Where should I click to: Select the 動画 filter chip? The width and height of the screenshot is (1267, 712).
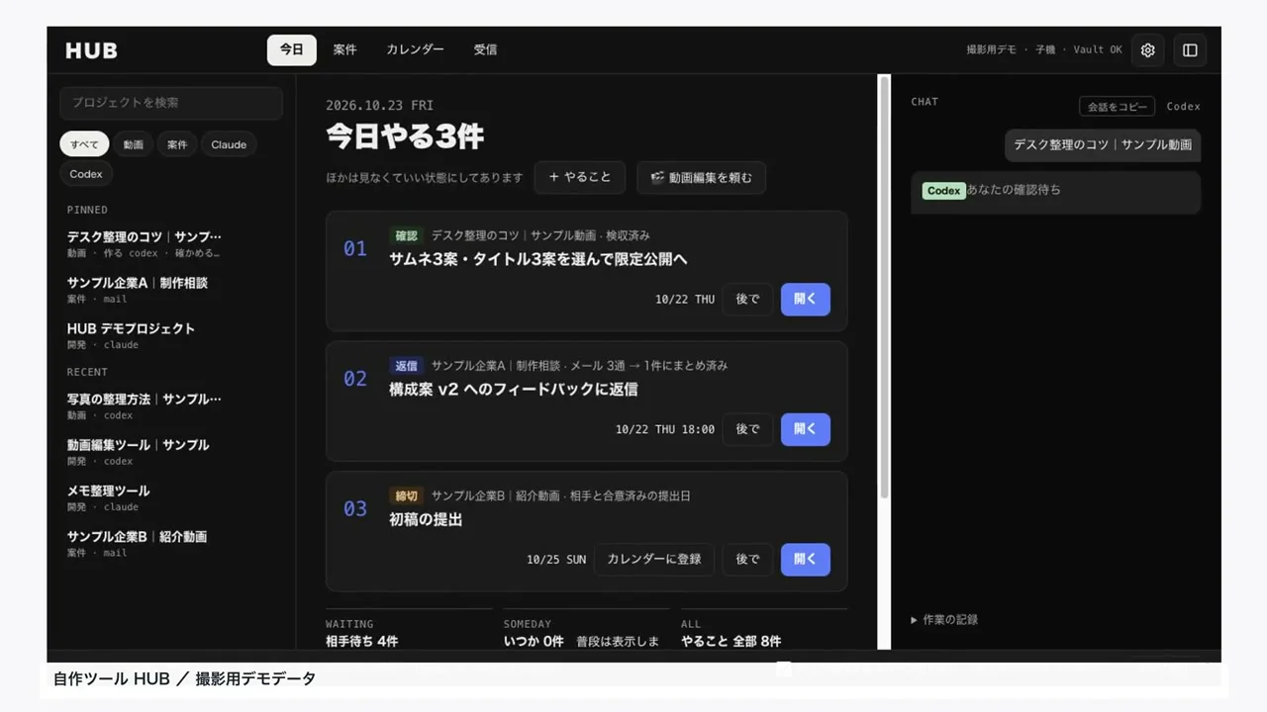point(134,144)
